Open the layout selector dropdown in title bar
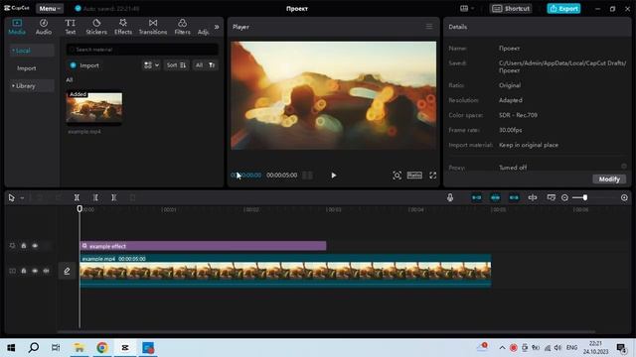Viewport: 636px width, 357px height. (x=467, y=9)
